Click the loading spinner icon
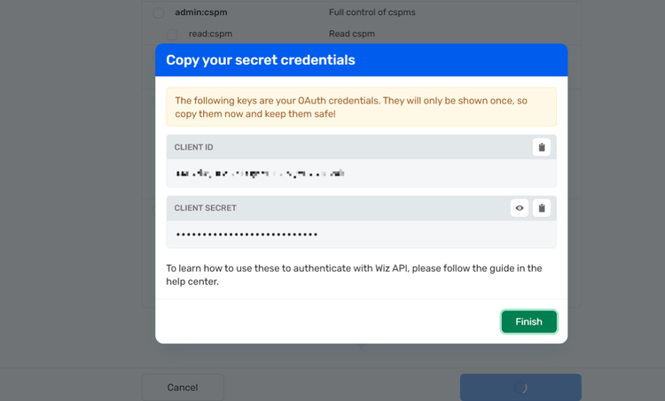 click(x=520, y=388)
